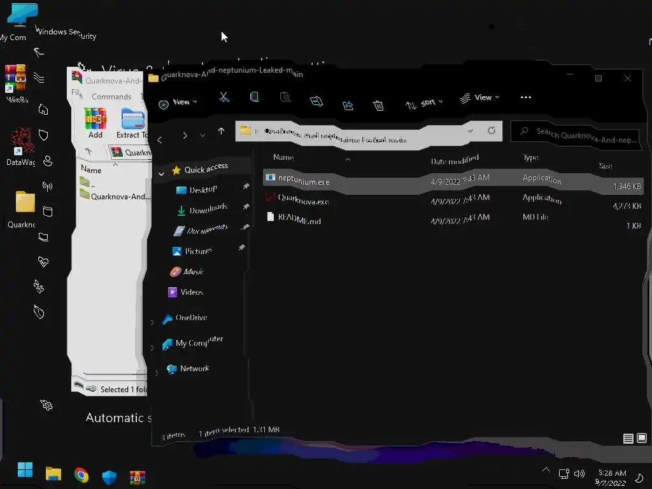The width and height of the screenshot is (652, 489).
Task: Expand address bar history dropdown arrow
Action: coord(471,131)
